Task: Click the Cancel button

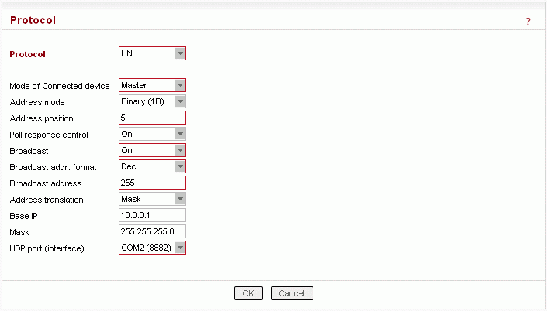Action: [x=292, y=293]
